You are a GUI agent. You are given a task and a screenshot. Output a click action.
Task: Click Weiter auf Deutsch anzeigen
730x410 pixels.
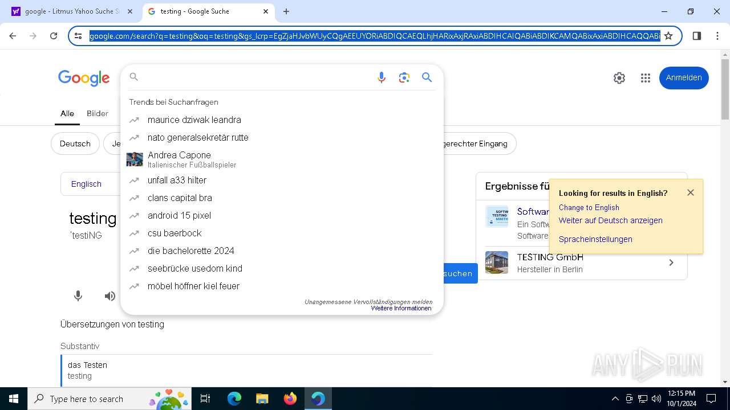point(610,220)
